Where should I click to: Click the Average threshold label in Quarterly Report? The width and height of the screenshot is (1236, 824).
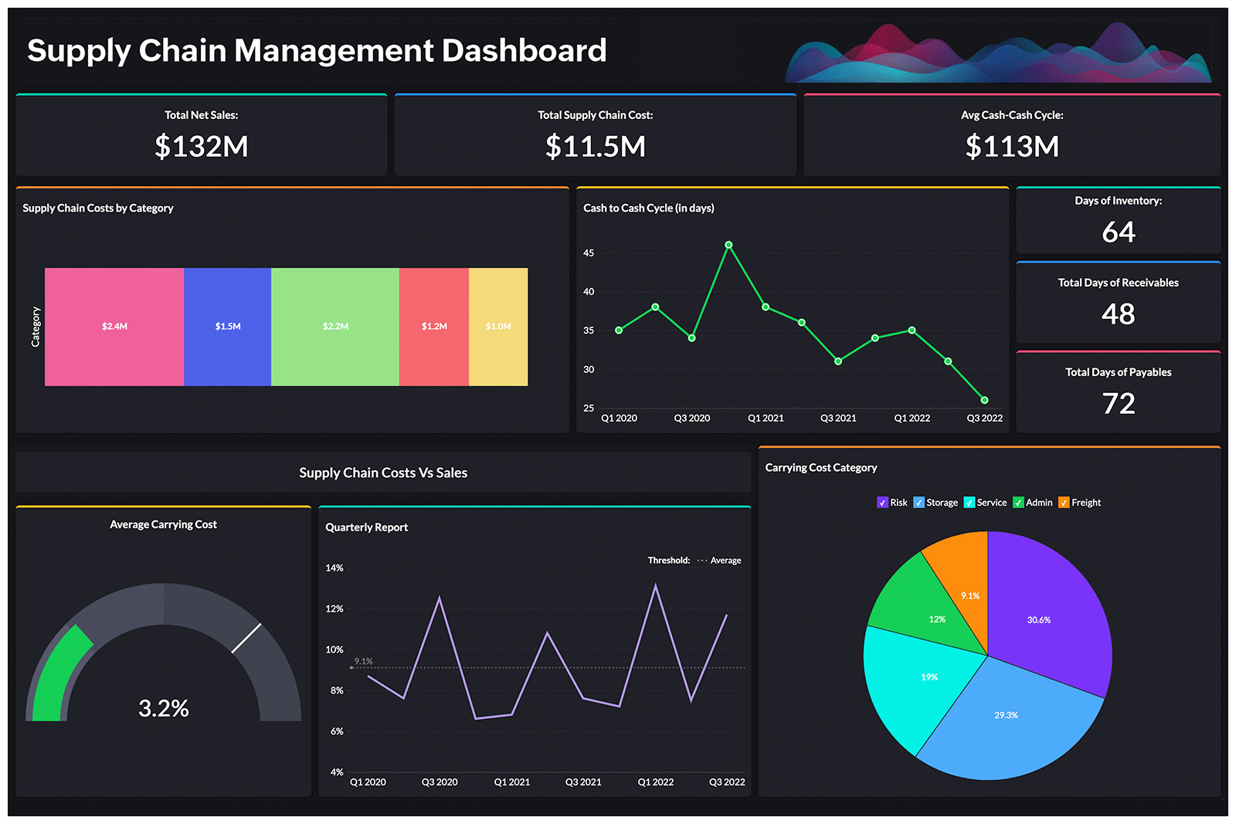[x=724, y=560]
